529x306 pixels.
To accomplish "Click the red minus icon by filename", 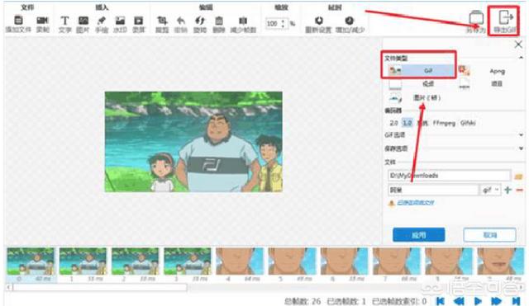I will (x=520, y=191).
